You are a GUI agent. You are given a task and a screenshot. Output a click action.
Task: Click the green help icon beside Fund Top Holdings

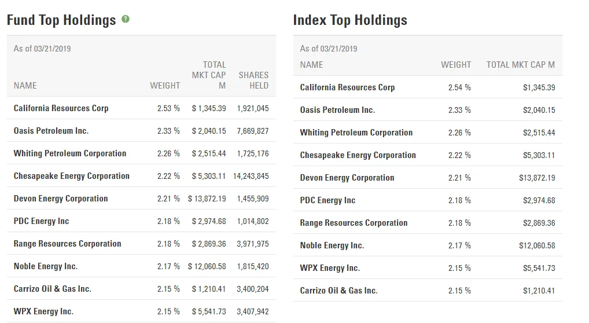pyautogui.click(x=126, y=19)
